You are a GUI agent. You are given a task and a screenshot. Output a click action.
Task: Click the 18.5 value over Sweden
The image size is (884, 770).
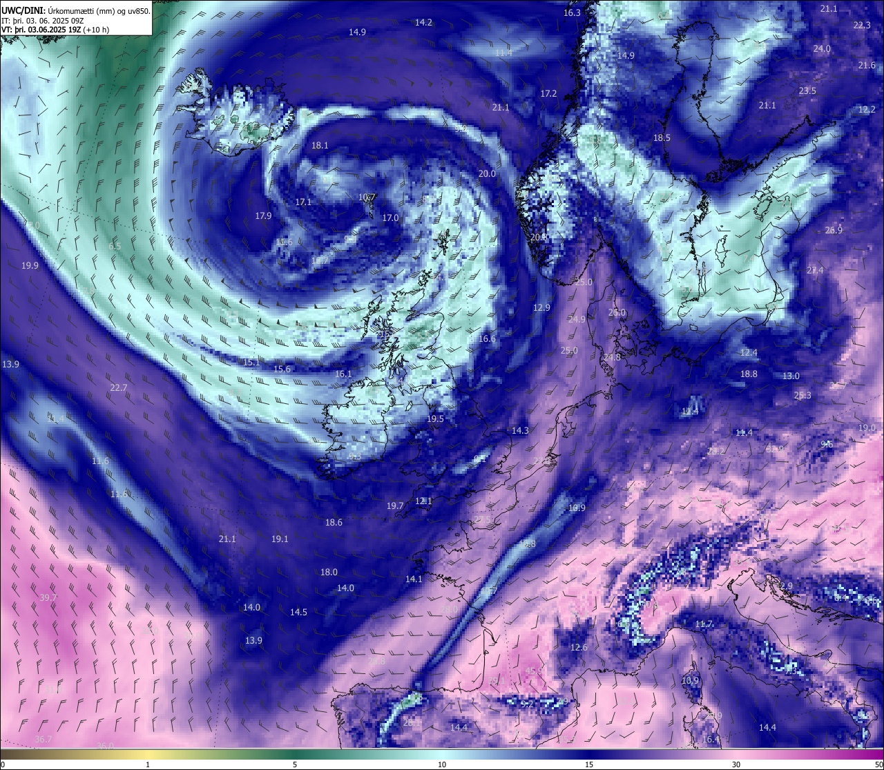click(x=662, y=137)
